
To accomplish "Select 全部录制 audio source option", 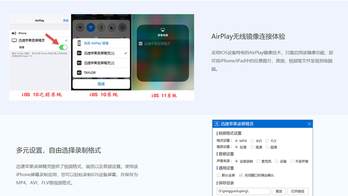I will [x=236, y=161].
